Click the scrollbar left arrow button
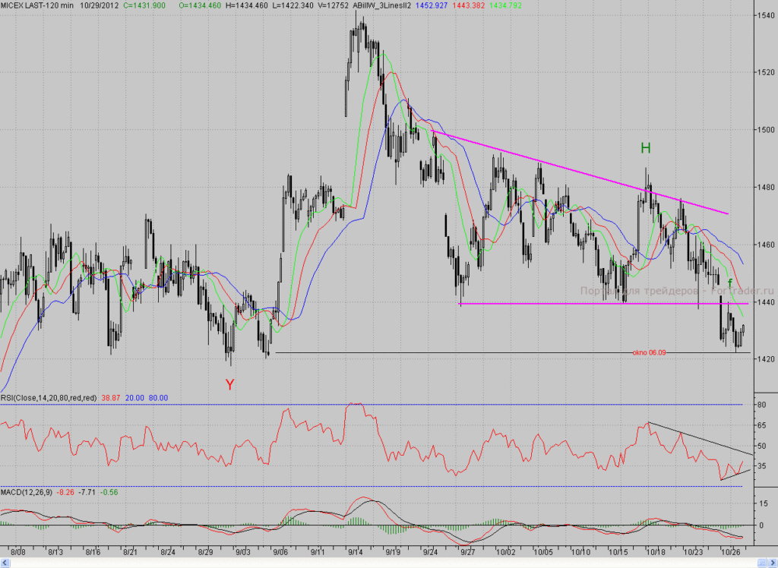 5,563
